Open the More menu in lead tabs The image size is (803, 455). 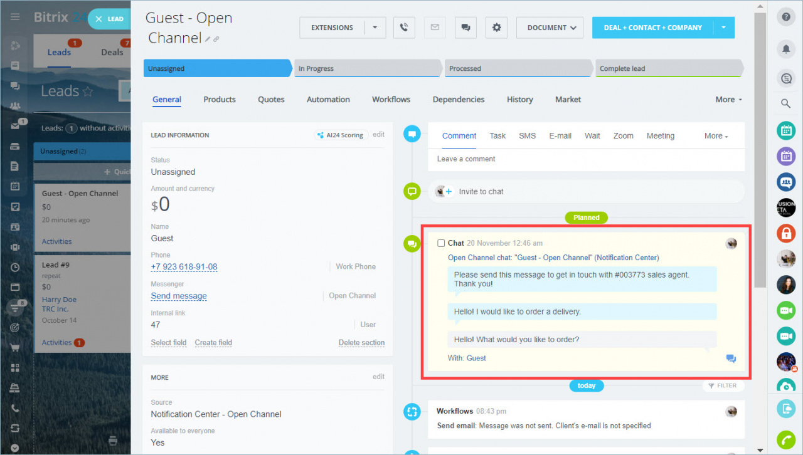(x=728, y=100)
